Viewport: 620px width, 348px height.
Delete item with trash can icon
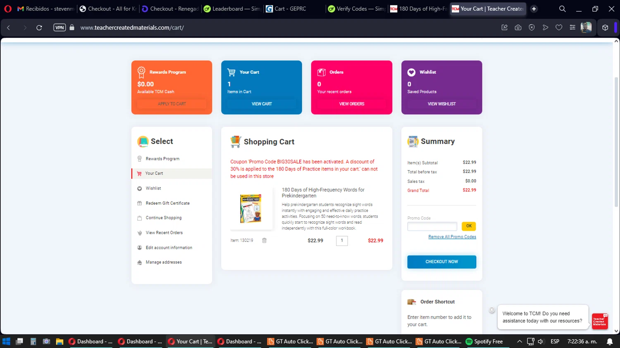click(x=265, y=241)
